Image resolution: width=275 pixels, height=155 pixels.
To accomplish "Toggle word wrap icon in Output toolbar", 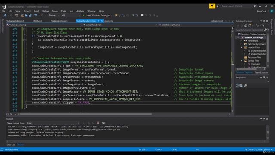I will click(103, 123).
